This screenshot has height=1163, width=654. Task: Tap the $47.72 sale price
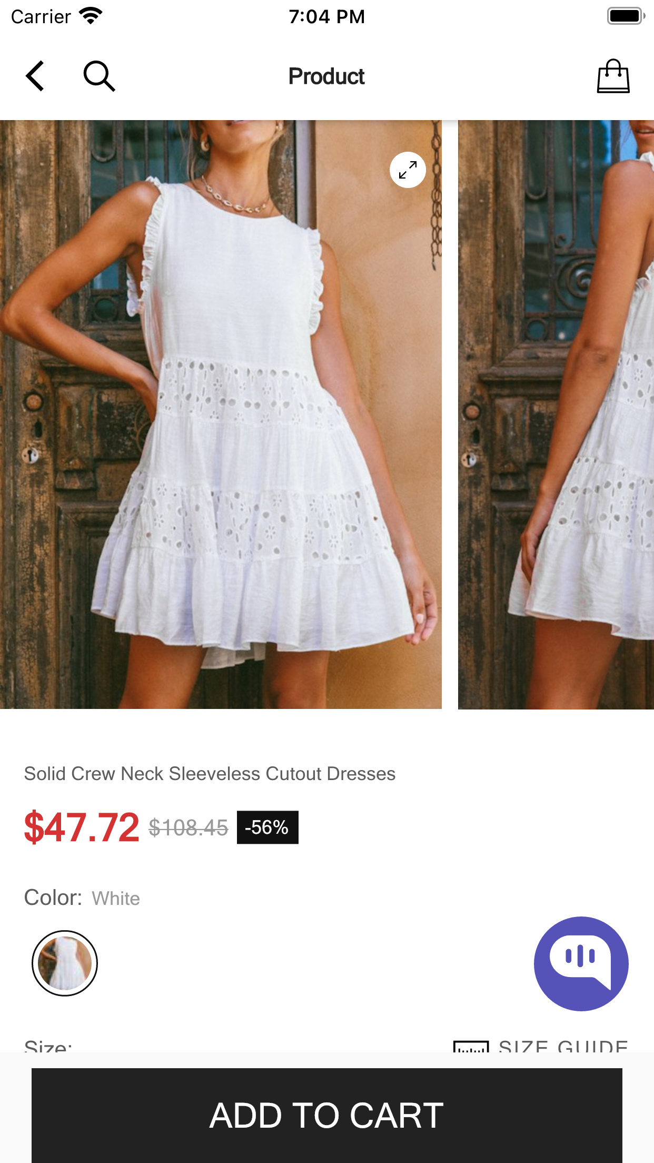(x=82, y=827)
